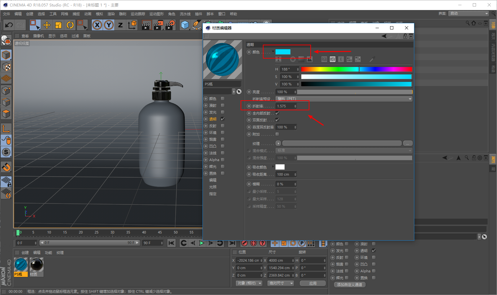Image resolution: width=497 pixels, height=295 pixels.
Task: Open the 纹理 menu in the material manager
Action: click(60, 253)
